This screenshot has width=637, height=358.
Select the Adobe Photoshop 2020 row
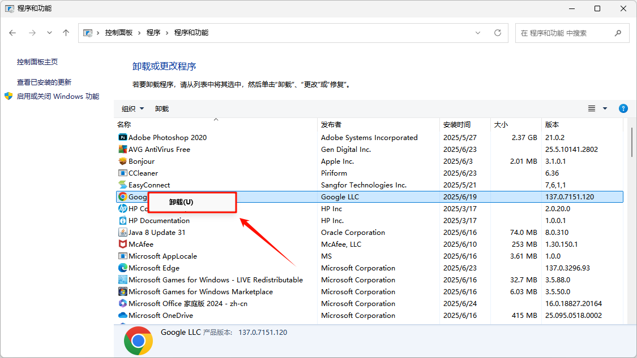(x=370, y=137)
